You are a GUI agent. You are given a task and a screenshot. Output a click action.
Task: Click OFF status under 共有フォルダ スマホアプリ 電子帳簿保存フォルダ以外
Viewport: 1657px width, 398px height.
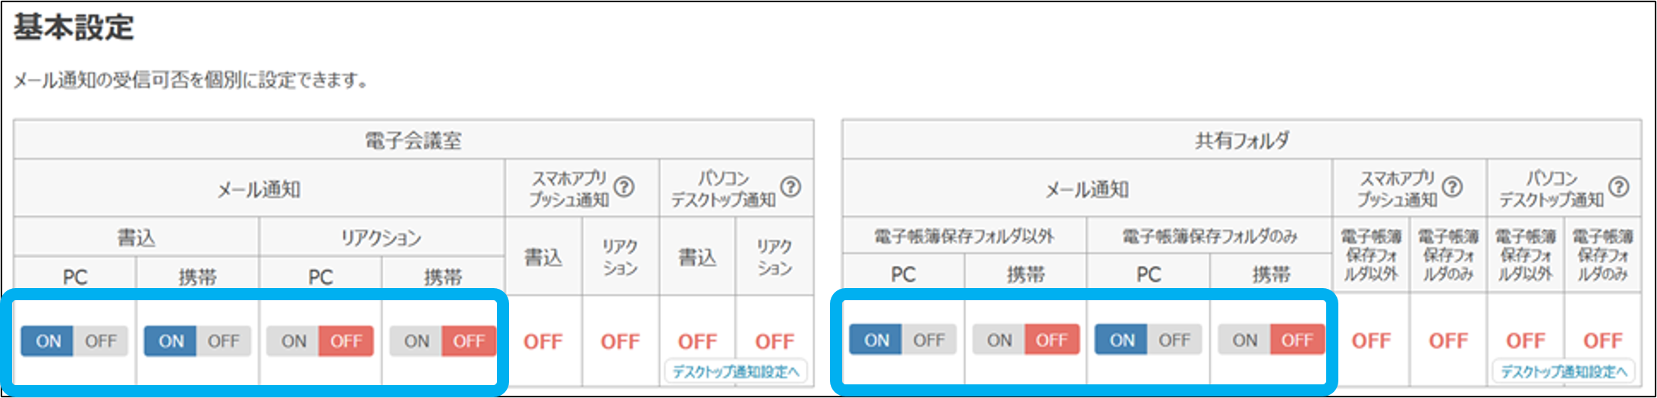click(x=1371, y=341)
